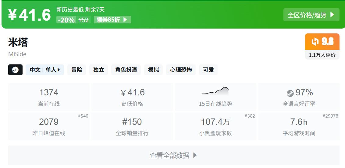This screenshot has height=168, width=345.
Task: Select the 心理恐怖 genre tag
Action: [x=181, y=70]
